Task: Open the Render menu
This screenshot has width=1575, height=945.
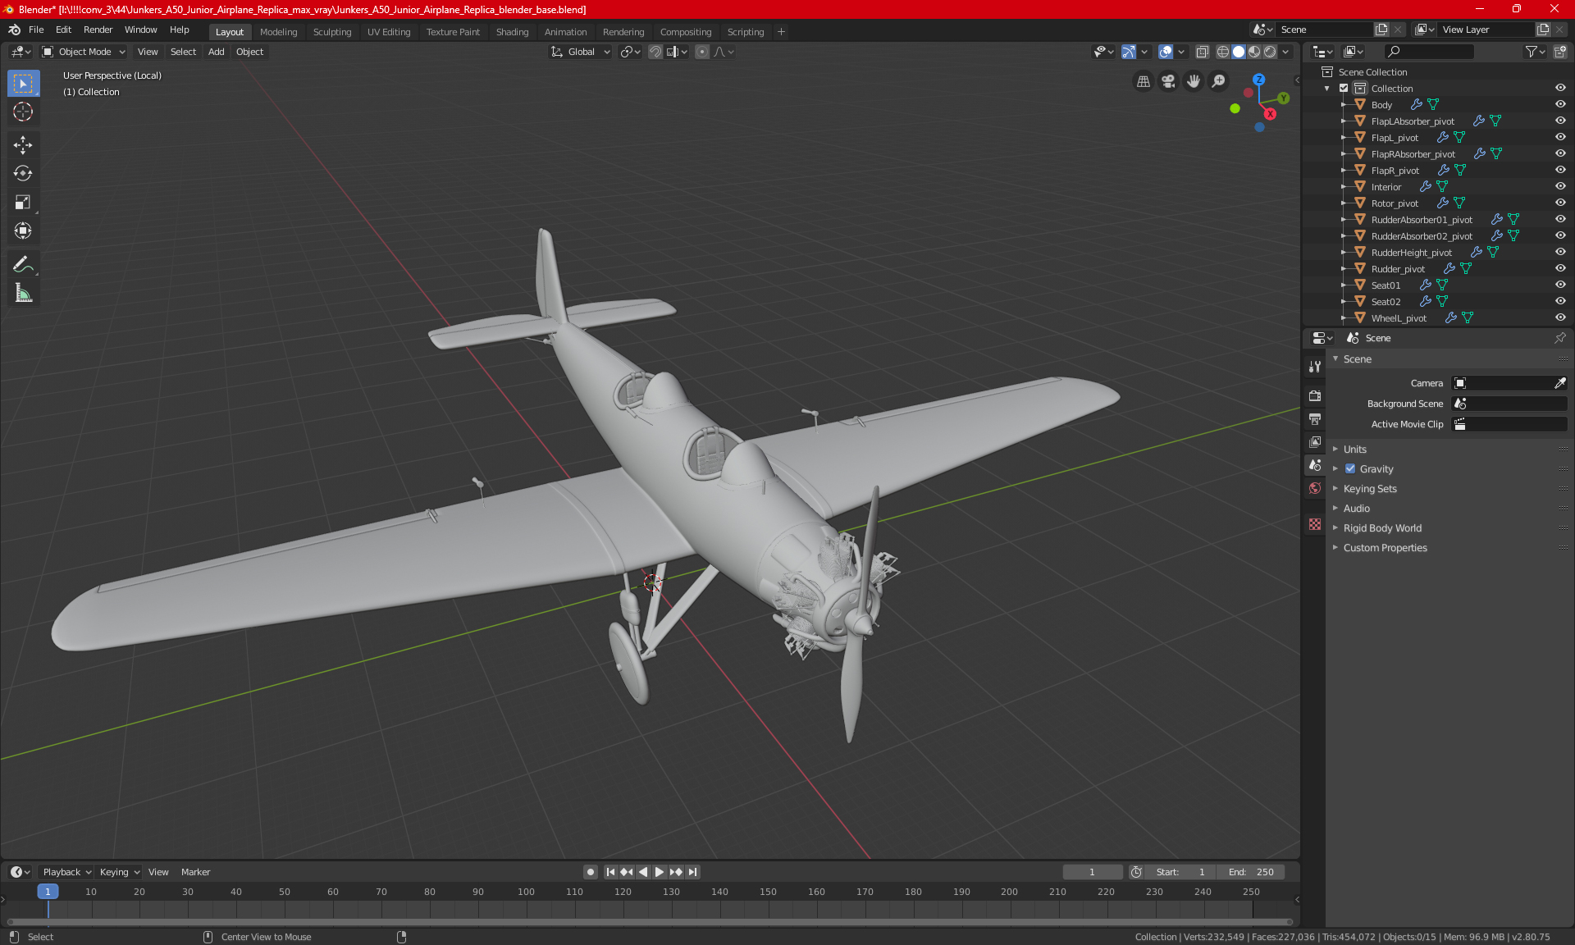Action: (x=98, y=30)
